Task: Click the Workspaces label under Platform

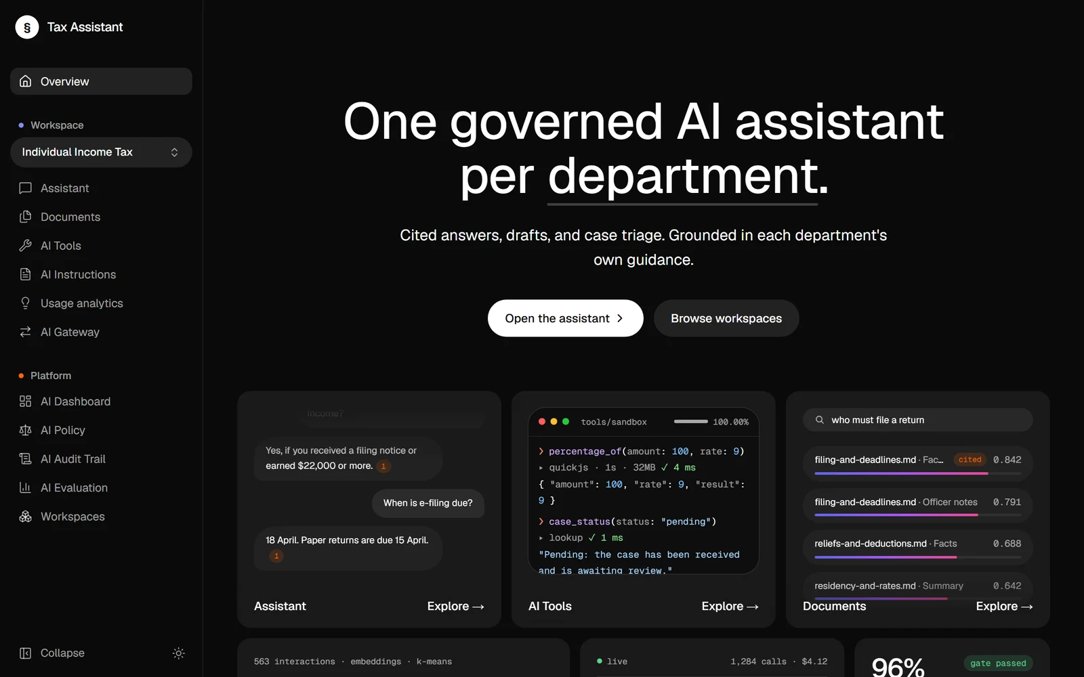Action: tap(72, 517)
